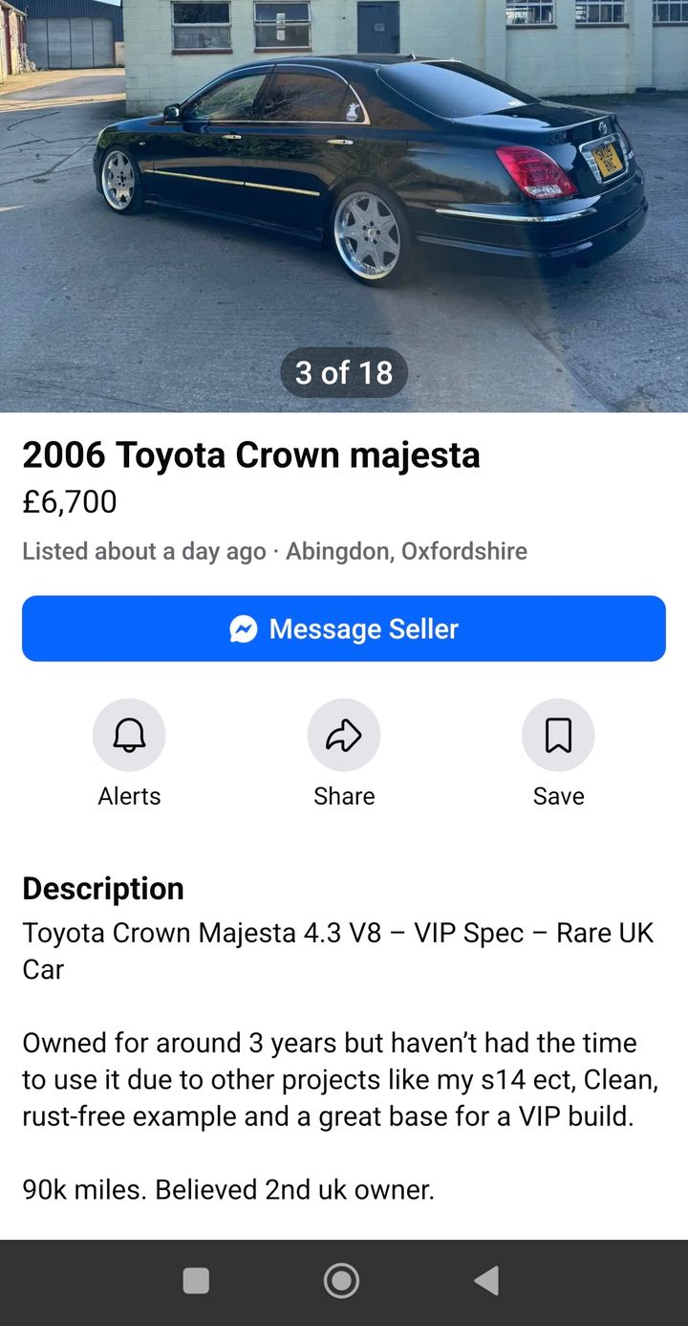Viewport: 688px width, 1326px height.
Task: Tap the Description heading
Action: pyautogui.click(x=103, y=889)
